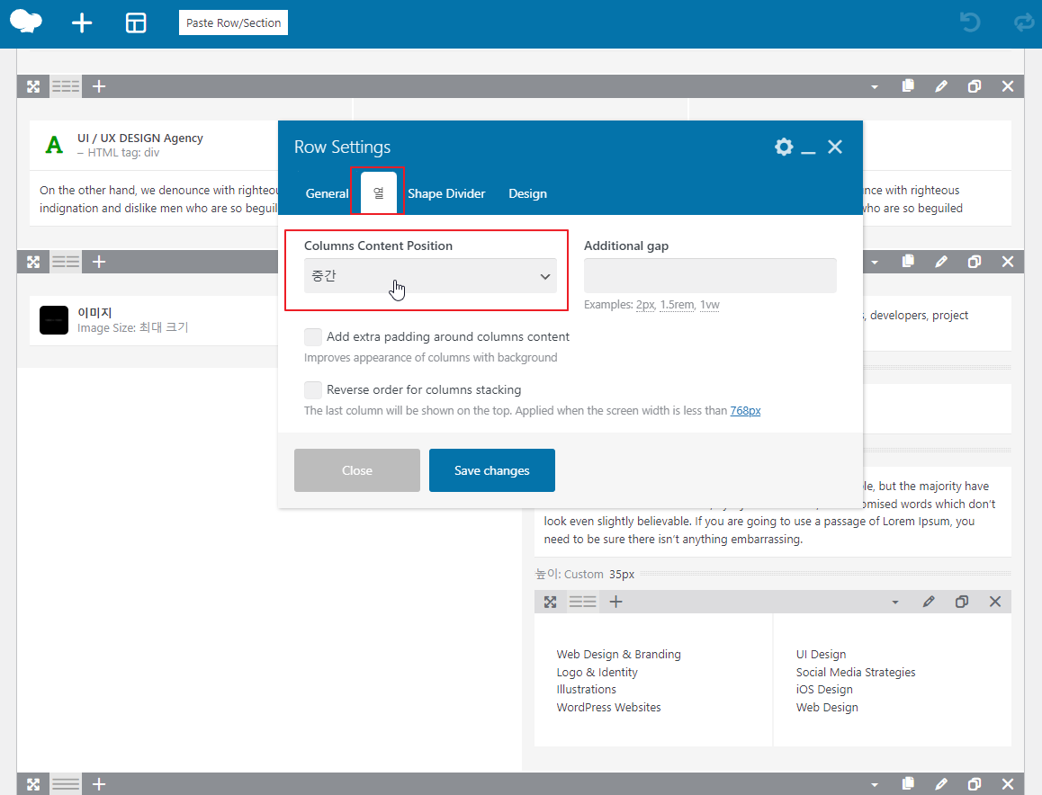Click Web Design & Branding text
The image size is (1042, 795).
(619, 654)
